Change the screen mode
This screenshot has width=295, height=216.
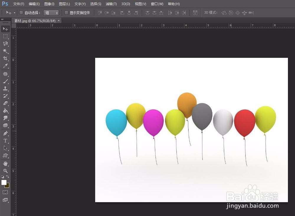pos(5,200)
